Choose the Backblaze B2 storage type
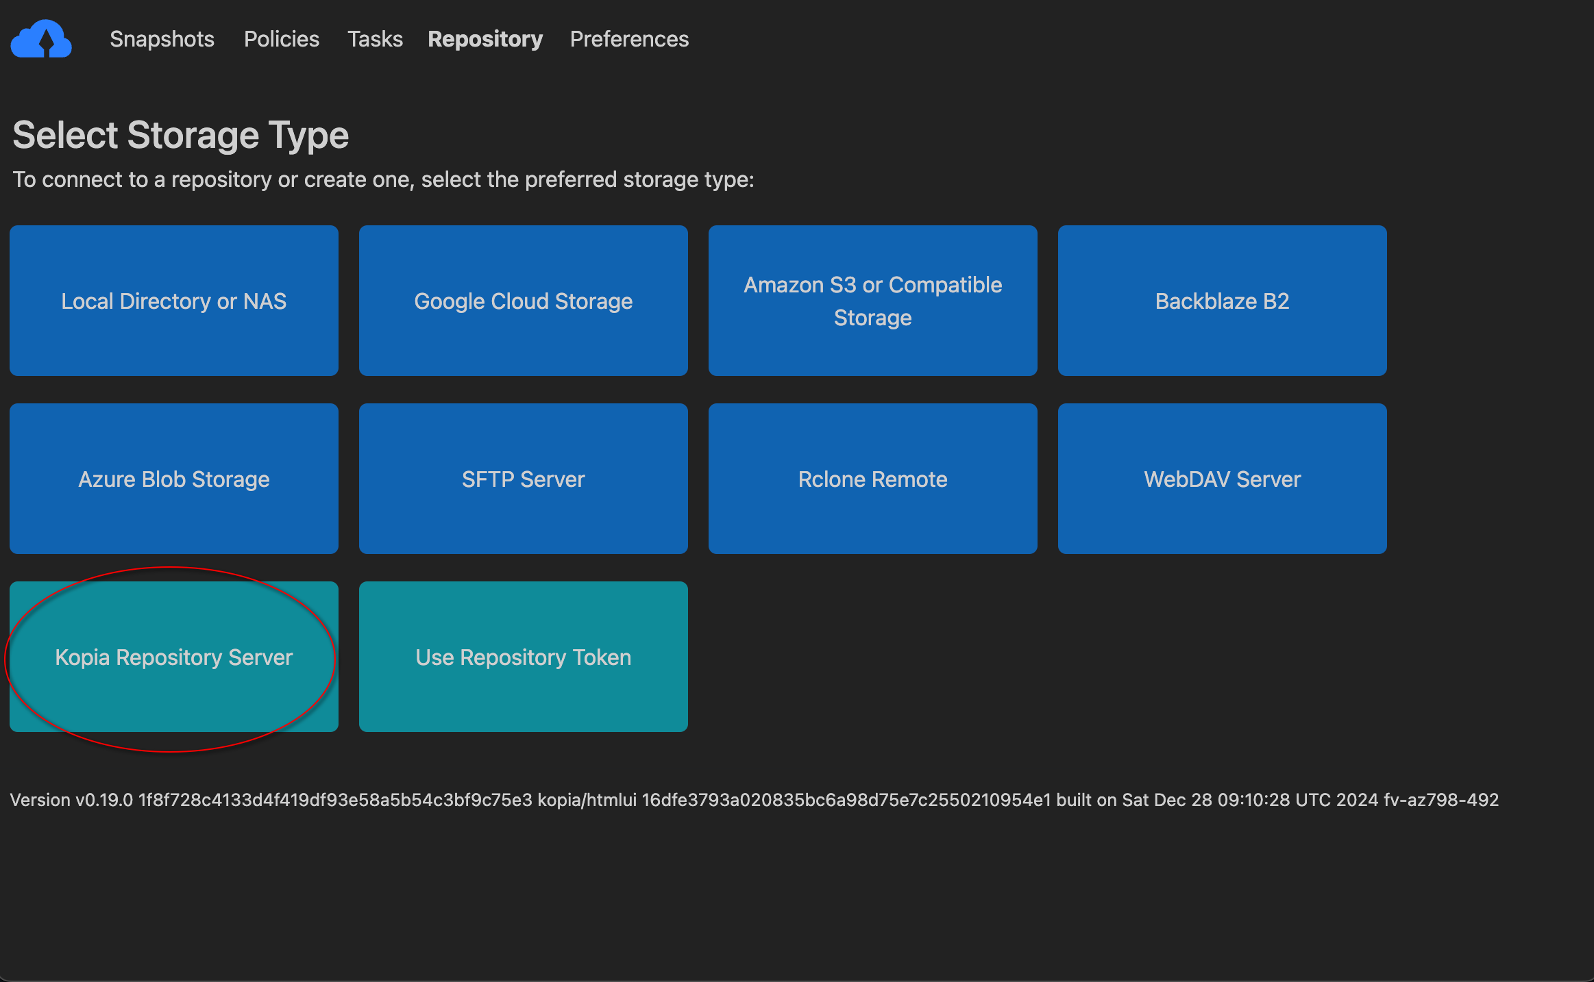Image resolution: width=1594 pixels, height=982 pixels. (1223, 301)
